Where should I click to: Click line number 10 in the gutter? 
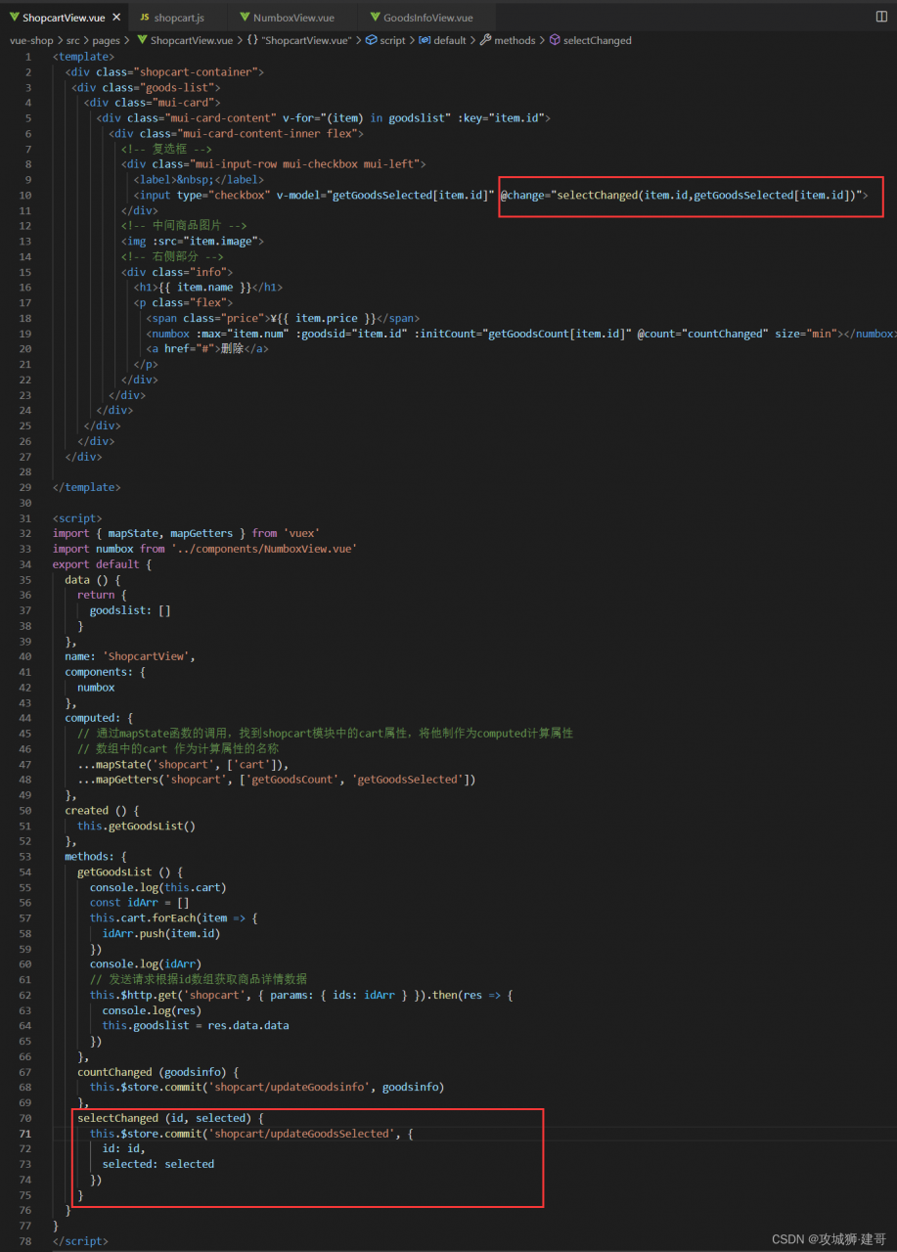tap(25, 195)
